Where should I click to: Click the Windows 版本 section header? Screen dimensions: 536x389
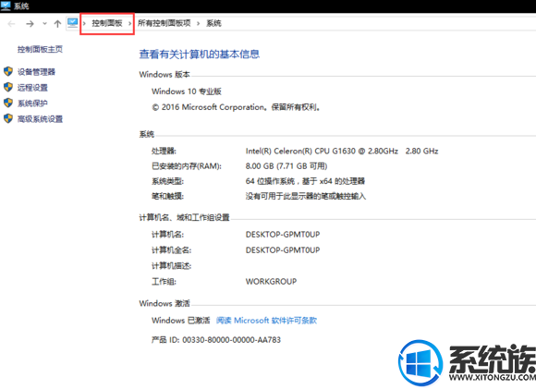pos(164,74)
